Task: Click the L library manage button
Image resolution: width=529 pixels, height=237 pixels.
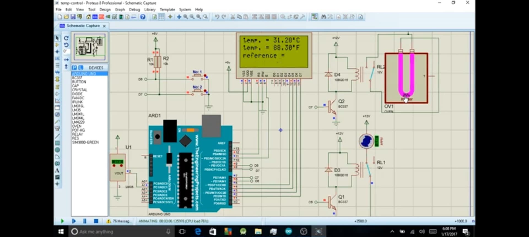Action: point(81,67)
